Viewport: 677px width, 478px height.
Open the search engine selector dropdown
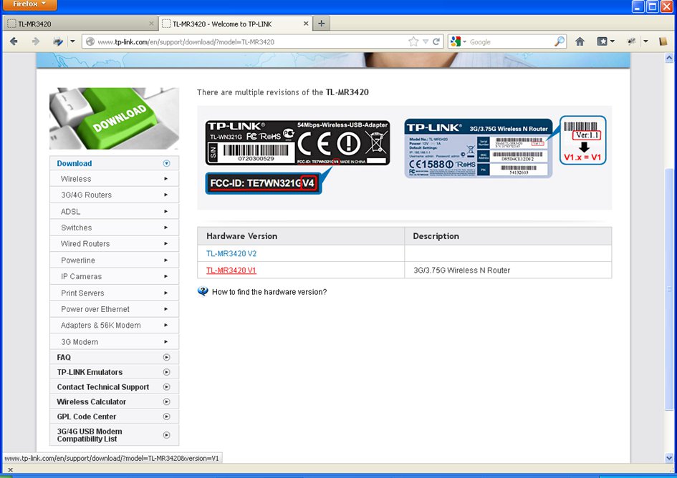tap(464, 42)
